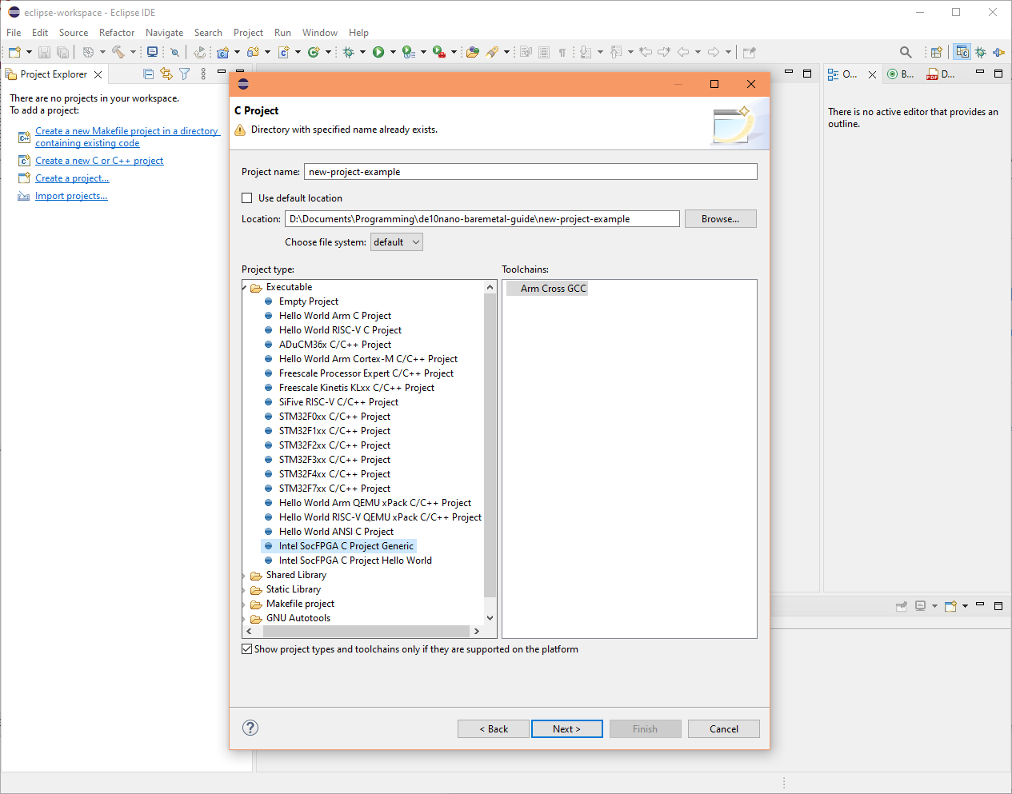Collapse all in Project Explorer
1012x794 pixels.
[148, 74]
